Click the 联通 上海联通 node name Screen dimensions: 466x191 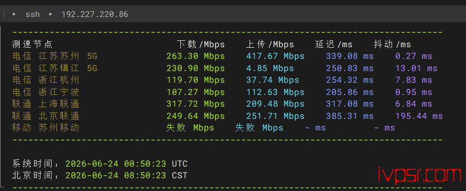46,104
